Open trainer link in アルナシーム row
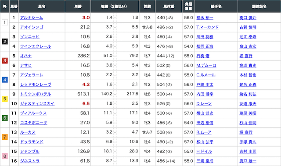 (x=248, y=18)
